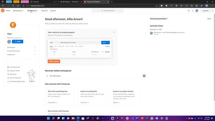Open File Explorer from the taskbar
This screenshot has height=121, width=215.
tap(73, 118)
